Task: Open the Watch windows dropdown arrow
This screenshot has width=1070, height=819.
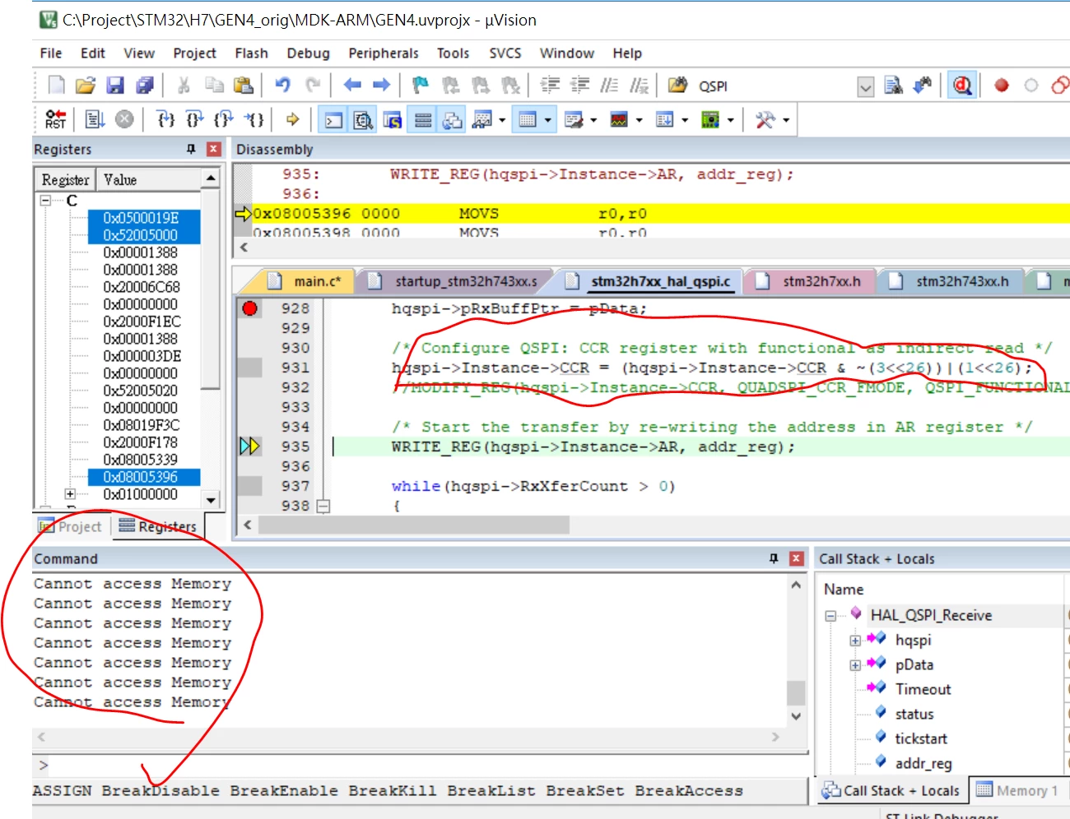Action: pos(502,120)
